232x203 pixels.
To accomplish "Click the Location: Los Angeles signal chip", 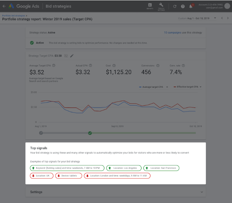I will [x=124, y=168].
